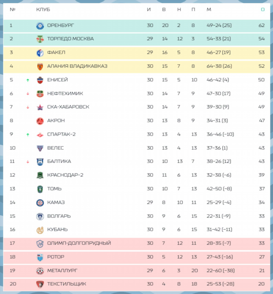Click the Спартак-2 club logo

pyautogui.click(x=40, y=135)
